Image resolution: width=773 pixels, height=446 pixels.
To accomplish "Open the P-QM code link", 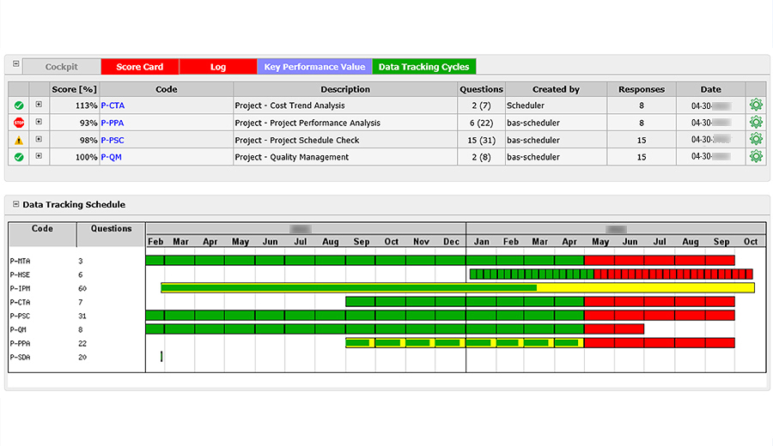I will tap(111, 157).
